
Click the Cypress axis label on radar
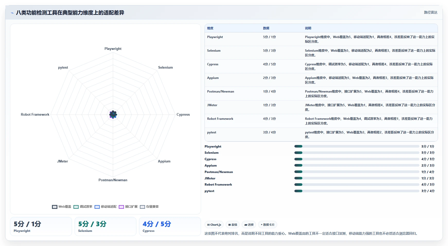pyautogui.click(x=183, y=114)
